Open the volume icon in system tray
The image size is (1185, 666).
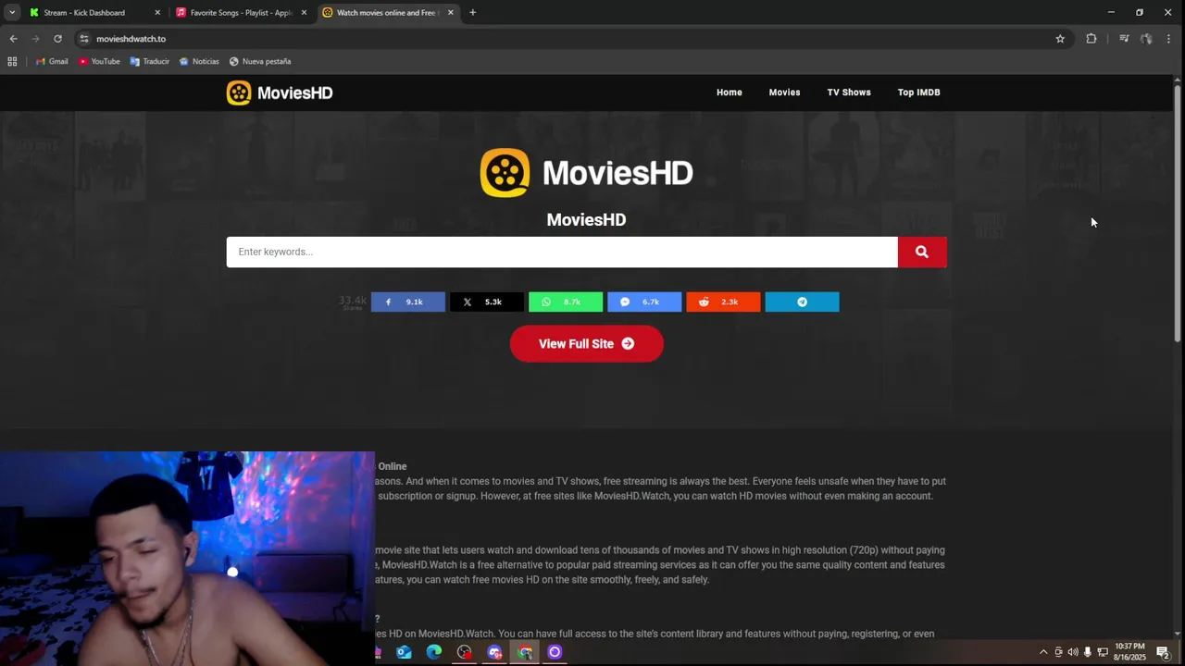(1073, 652)
